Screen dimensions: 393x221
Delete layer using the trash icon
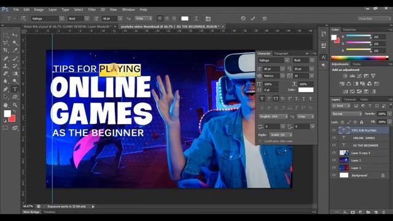[384, 212]
